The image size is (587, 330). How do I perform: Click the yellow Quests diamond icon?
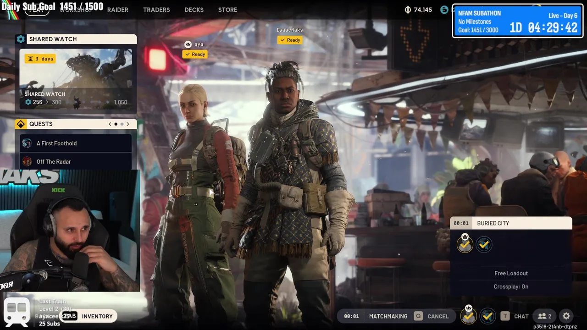coord(21,124)
